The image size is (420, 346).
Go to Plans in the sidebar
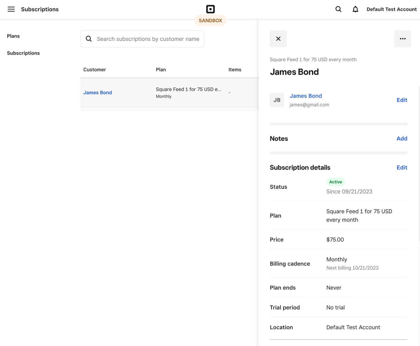click(x=13, y=36)
